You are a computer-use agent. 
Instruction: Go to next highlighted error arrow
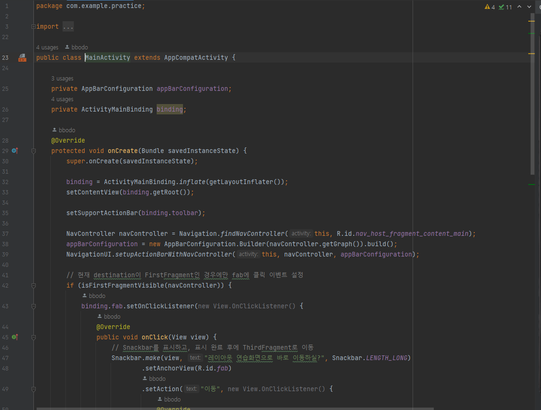(x=529, y=7)
